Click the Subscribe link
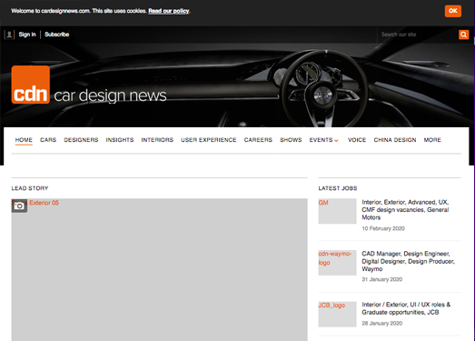Screen dimensions: 475x341 [x=57, y=35]
